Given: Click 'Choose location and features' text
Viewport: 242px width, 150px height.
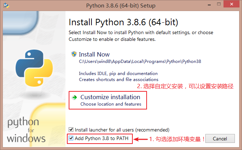Looking at the screenshot, I should pos(111,104).
